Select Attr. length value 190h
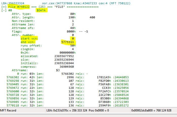177x117 pixels. (x=72, y=17)
